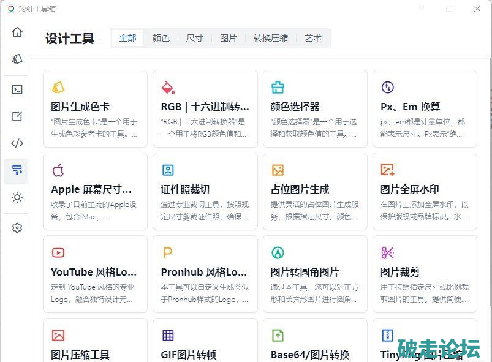
Task: Select the code tools sidebar icon
Action: pyautogui.click(x=17, y=143)
